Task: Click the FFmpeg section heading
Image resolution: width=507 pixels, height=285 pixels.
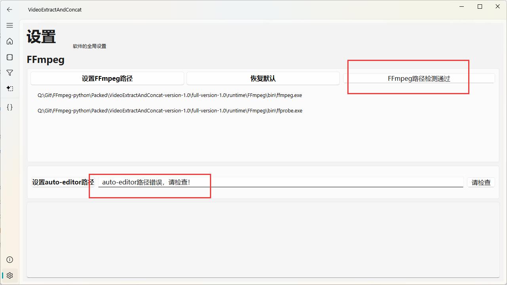Action: point(46,60)
